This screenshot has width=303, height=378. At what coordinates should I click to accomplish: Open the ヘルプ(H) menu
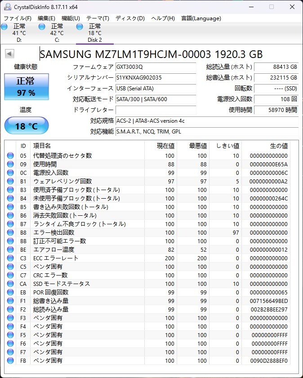(163, 18)
